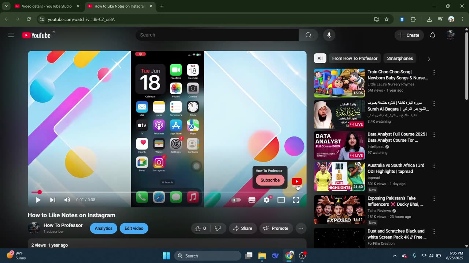469x263 pixels.
Task: Start voice search with microphone icon
Action: click(x=329, y=35)
